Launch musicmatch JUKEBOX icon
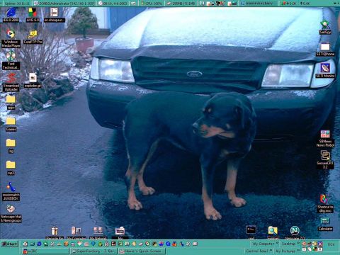 (x=11, y=191)
